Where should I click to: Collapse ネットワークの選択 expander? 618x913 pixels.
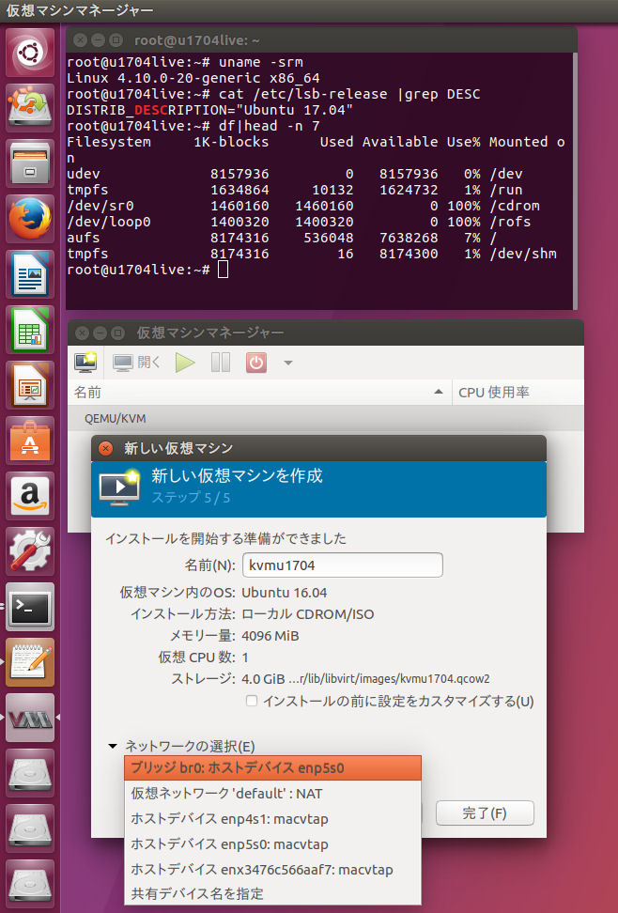(x=113, y=746)
